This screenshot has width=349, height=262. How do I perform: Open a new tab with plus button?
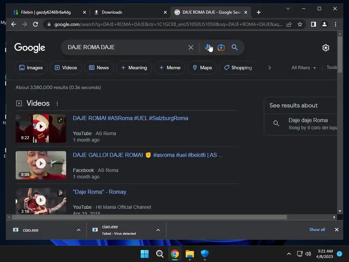[258, 12]
